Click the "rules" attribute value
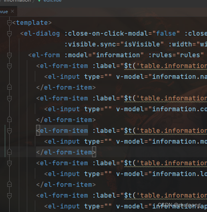This screenshot has width=207, height=212. pyautogui.click(x=190, y=55)
